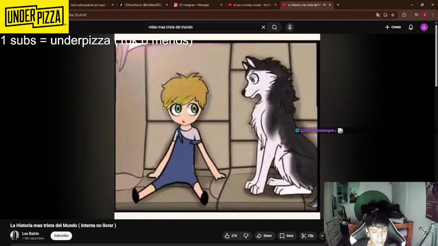Close the PadreSanto TikTok tab
This screenshot has height=246, width=438.
(167, 5)
